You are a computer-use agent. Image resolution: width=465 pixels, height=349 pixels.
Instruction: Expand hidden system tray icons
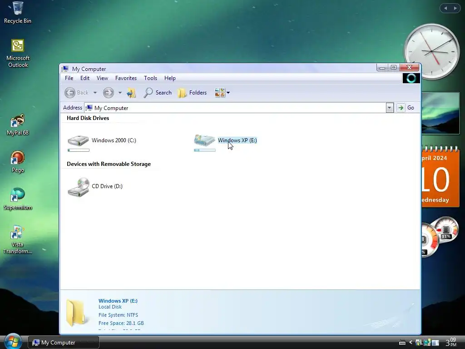411,343
